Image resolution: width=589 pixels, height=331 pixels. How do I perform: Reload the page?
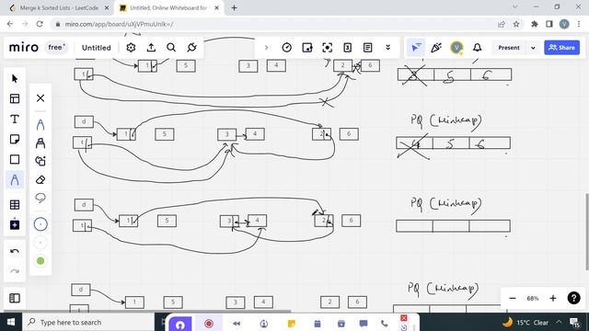tap(40, 24)
